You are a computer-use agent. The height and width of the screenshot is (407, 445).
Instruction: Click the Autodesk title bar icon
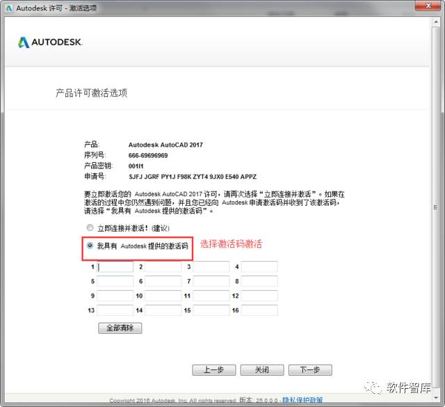(x=9, y=8)
